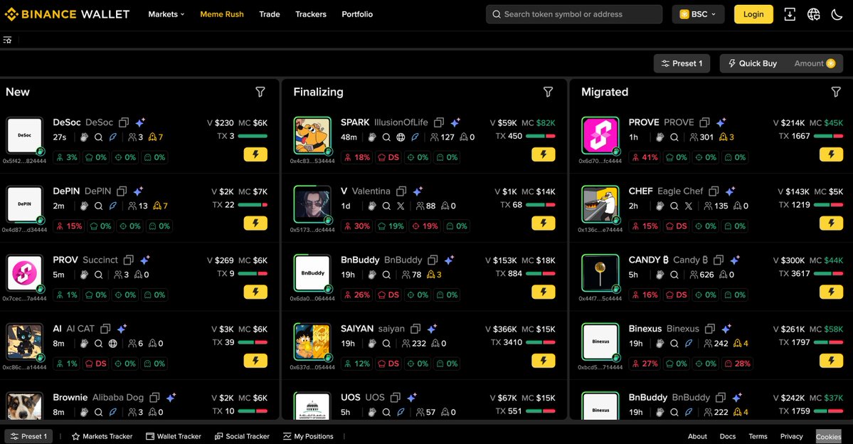Open the About link
Image resolution: width=853 pixels, height=444 pixels.
(x=697, y=436)
